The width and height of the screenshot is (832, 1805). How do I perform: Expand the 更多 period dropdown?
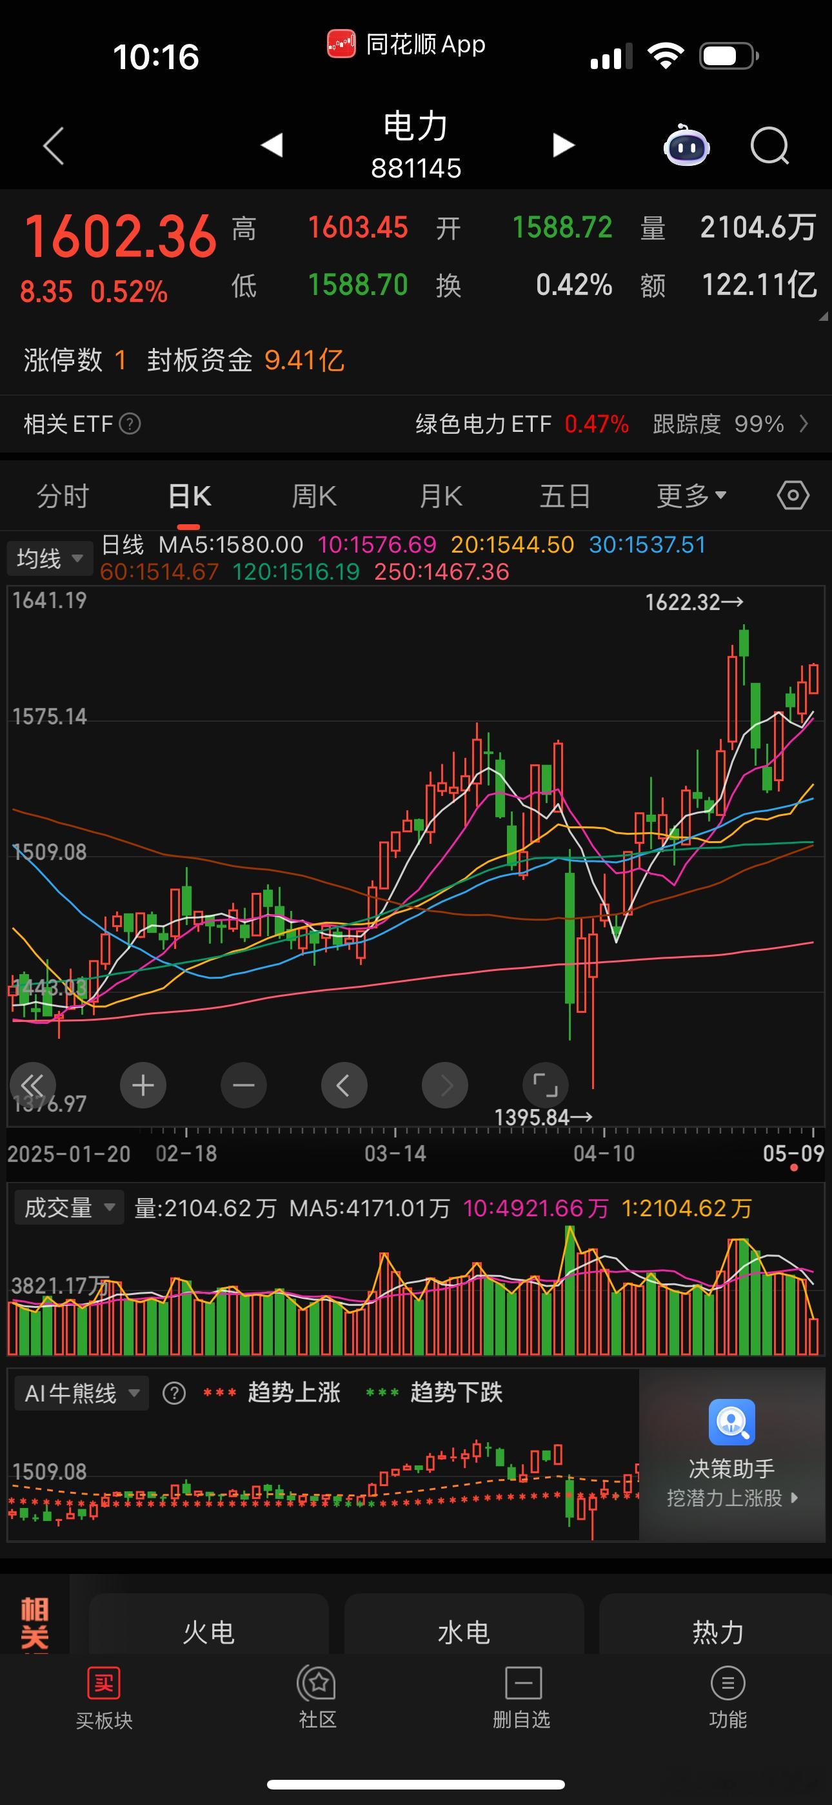(x=691, y=496)
